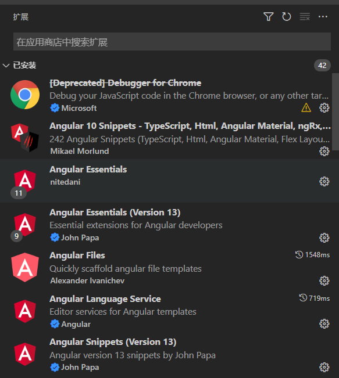Click 'Editor services for Angular templates' description
339x378 pixels.
pos(123,312)
